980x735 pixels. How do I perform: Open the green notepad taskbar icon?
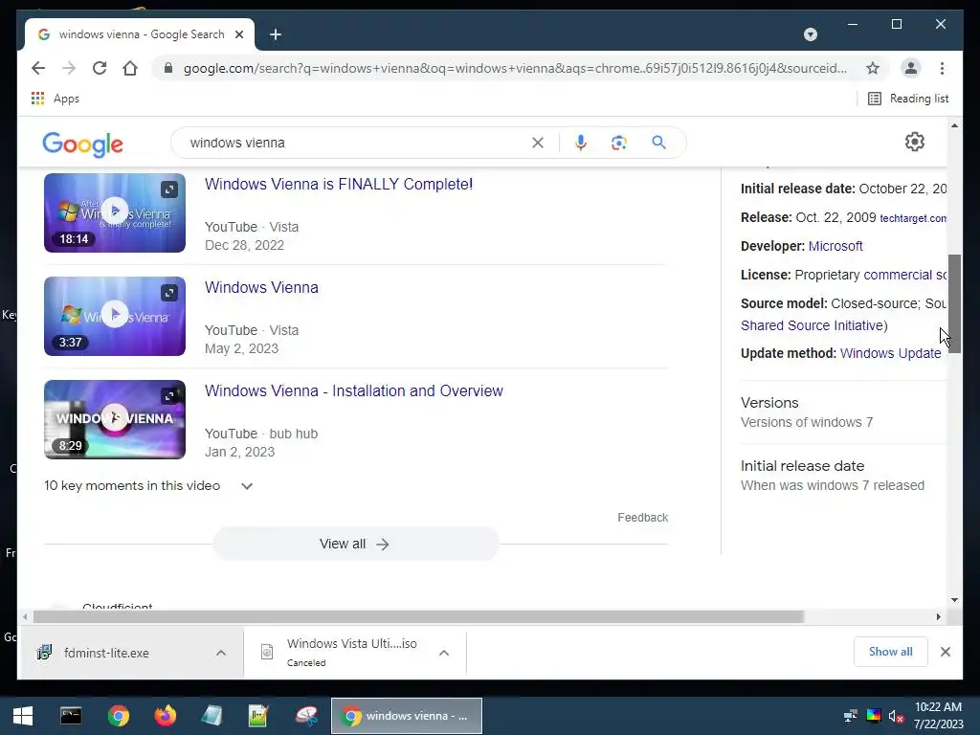coord(258,716)
